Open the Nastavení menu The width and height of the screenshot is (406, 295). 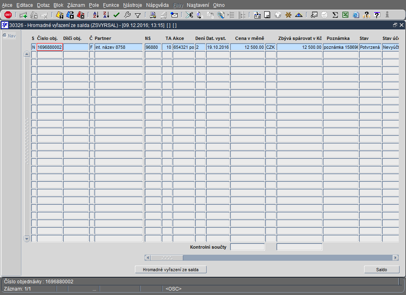(198, 5)
